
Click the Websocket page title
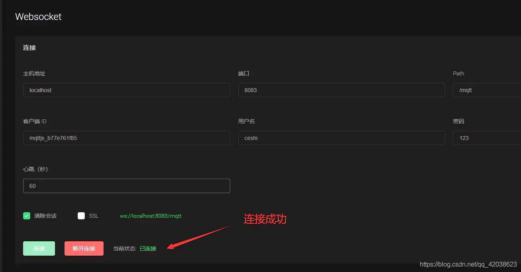38,17
